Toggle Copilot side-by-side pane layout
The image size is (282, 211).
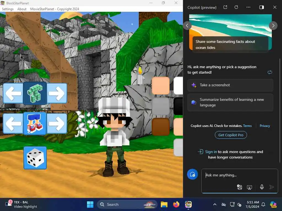[262, 7]
